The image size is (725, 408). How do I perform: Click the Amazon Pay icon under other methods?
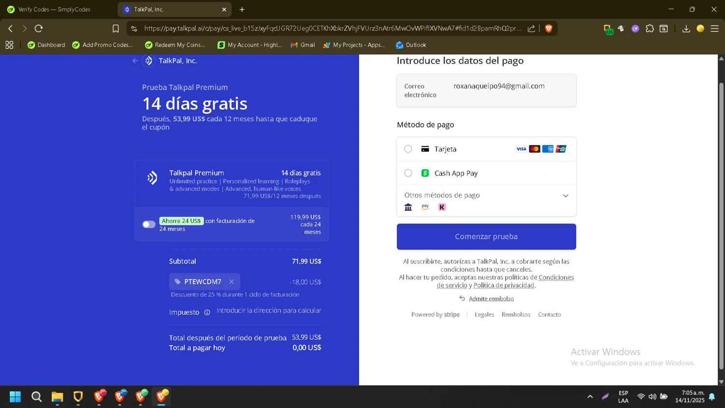pyautogui.click(x=425, y=207)
